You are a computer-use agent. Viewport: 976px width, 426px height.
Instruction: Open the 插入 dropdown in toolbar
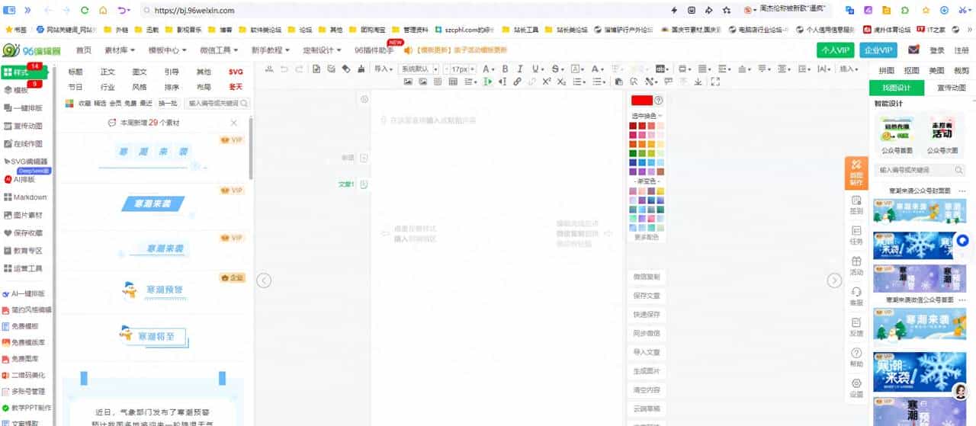point(848,69)
